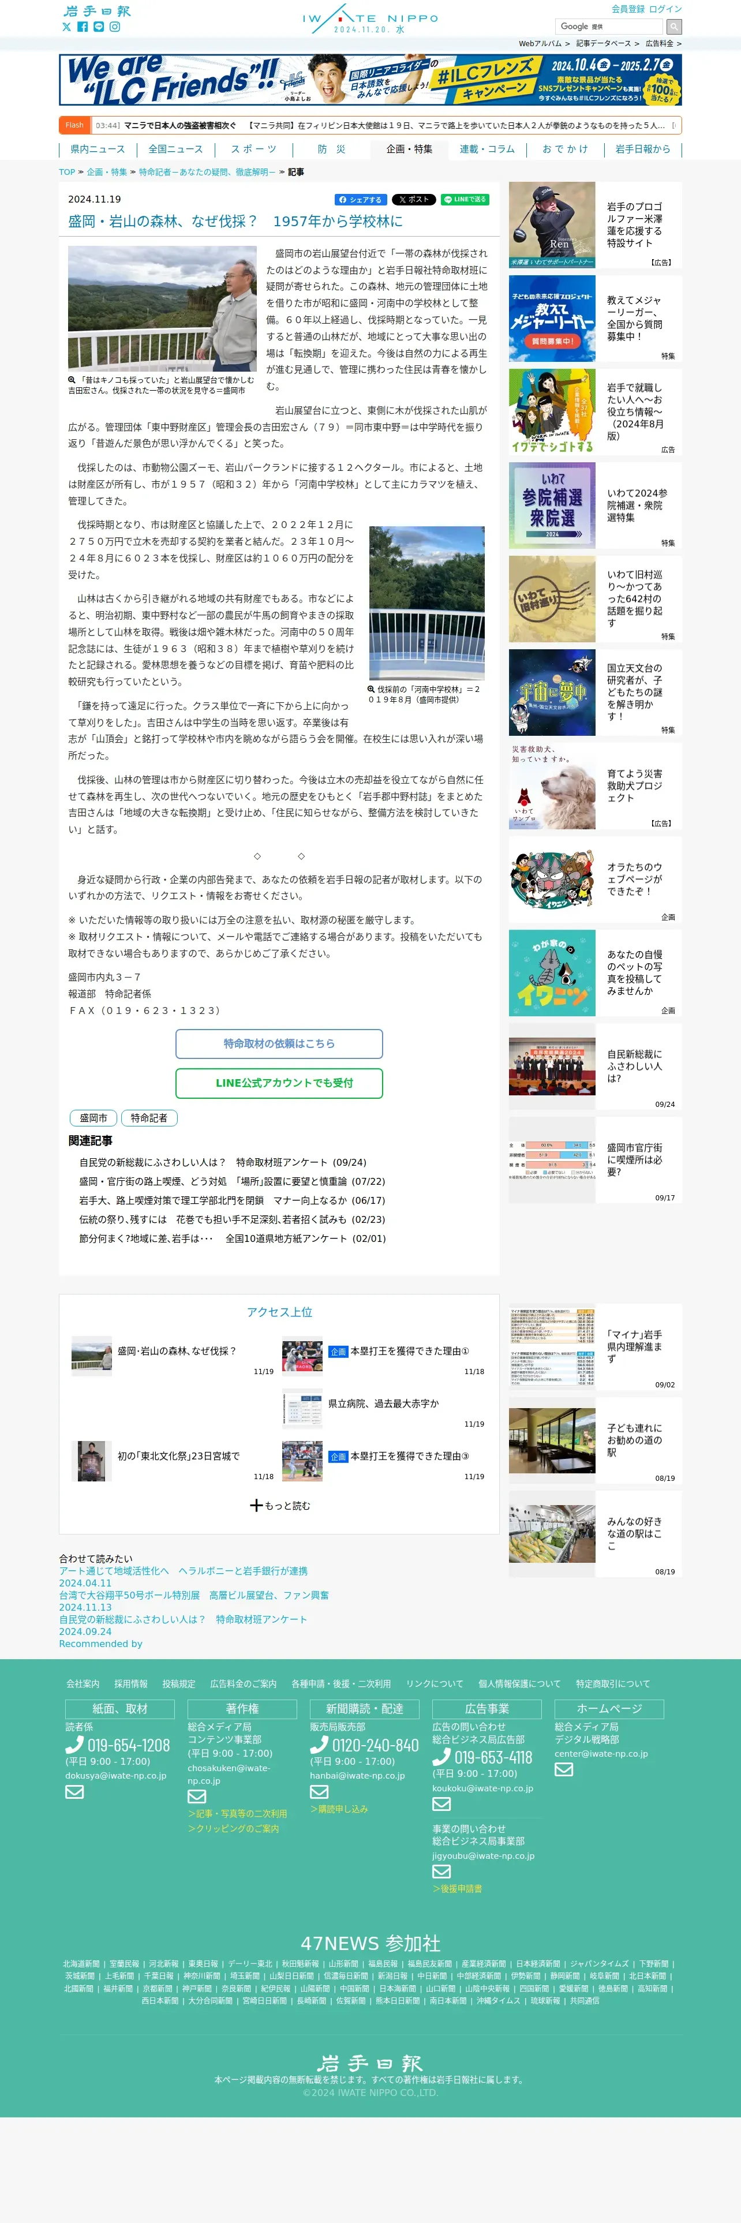Open sidebar card 育てよう災害救助犬プロジェクト

(x=595, y=785)
